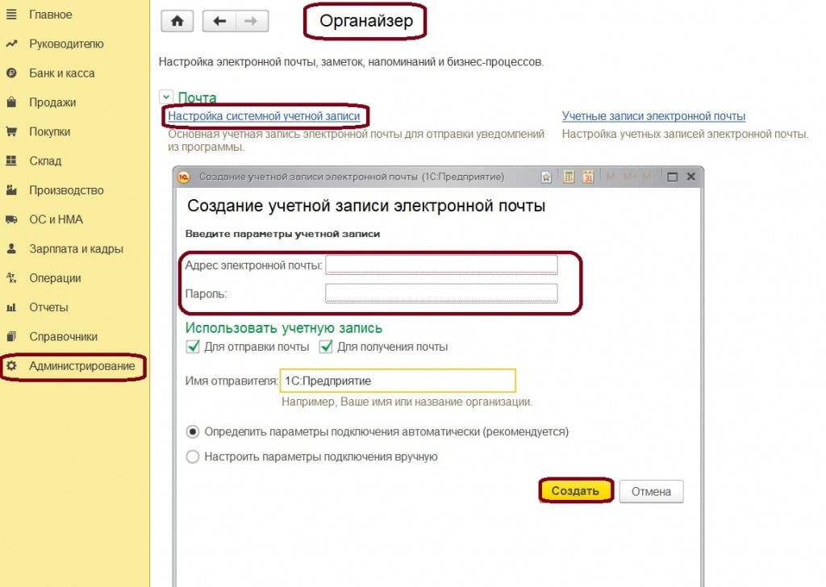Screen dimensions: 826x587
Task: Click the Органайзер page title
Action: click(x=366, y=20)
